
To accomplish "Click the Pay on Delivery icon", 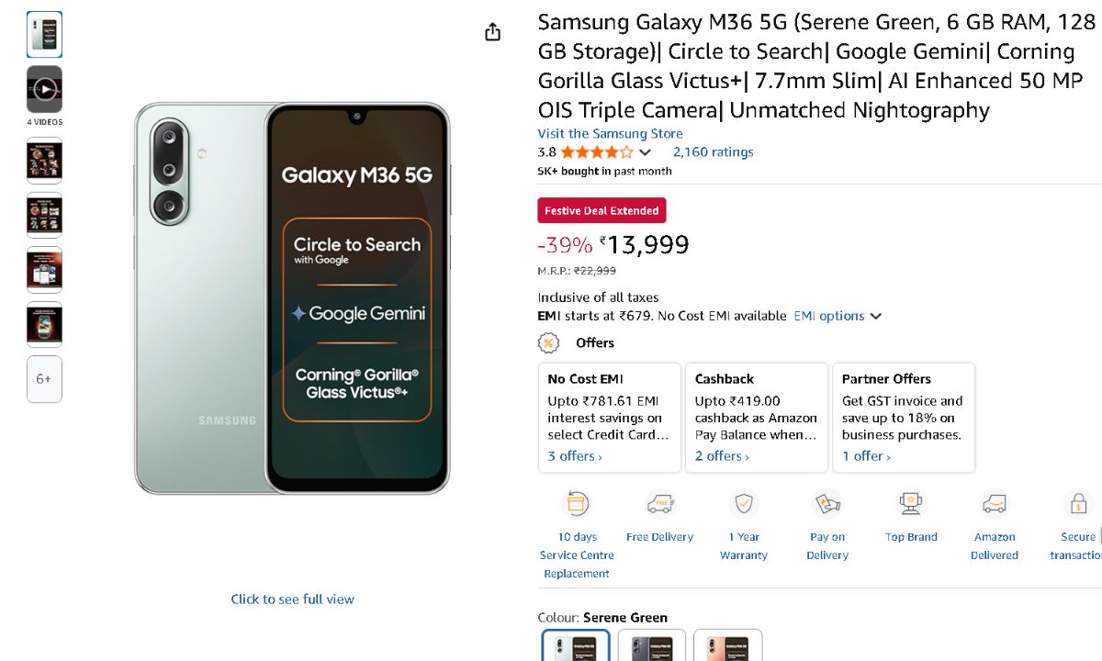I will coord(826,504).
